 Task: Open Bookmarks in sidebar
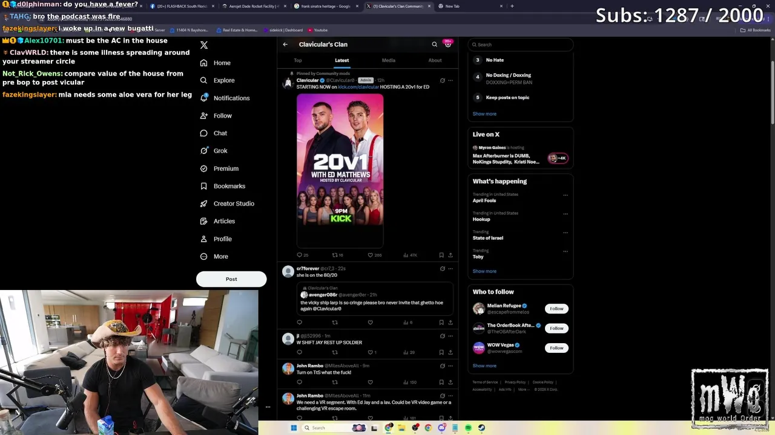click(x=222, y=186)
